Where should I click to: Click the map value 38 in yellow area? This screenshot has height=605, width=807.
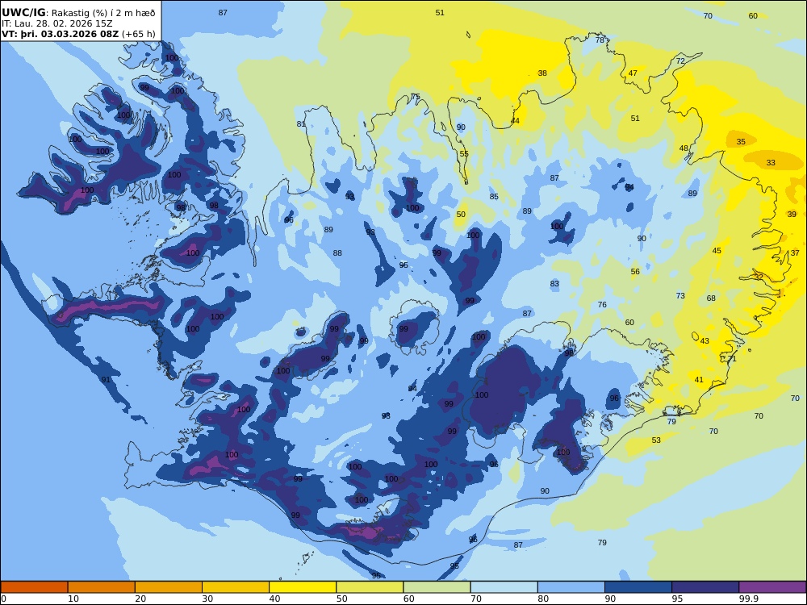[x=542, y=73]
